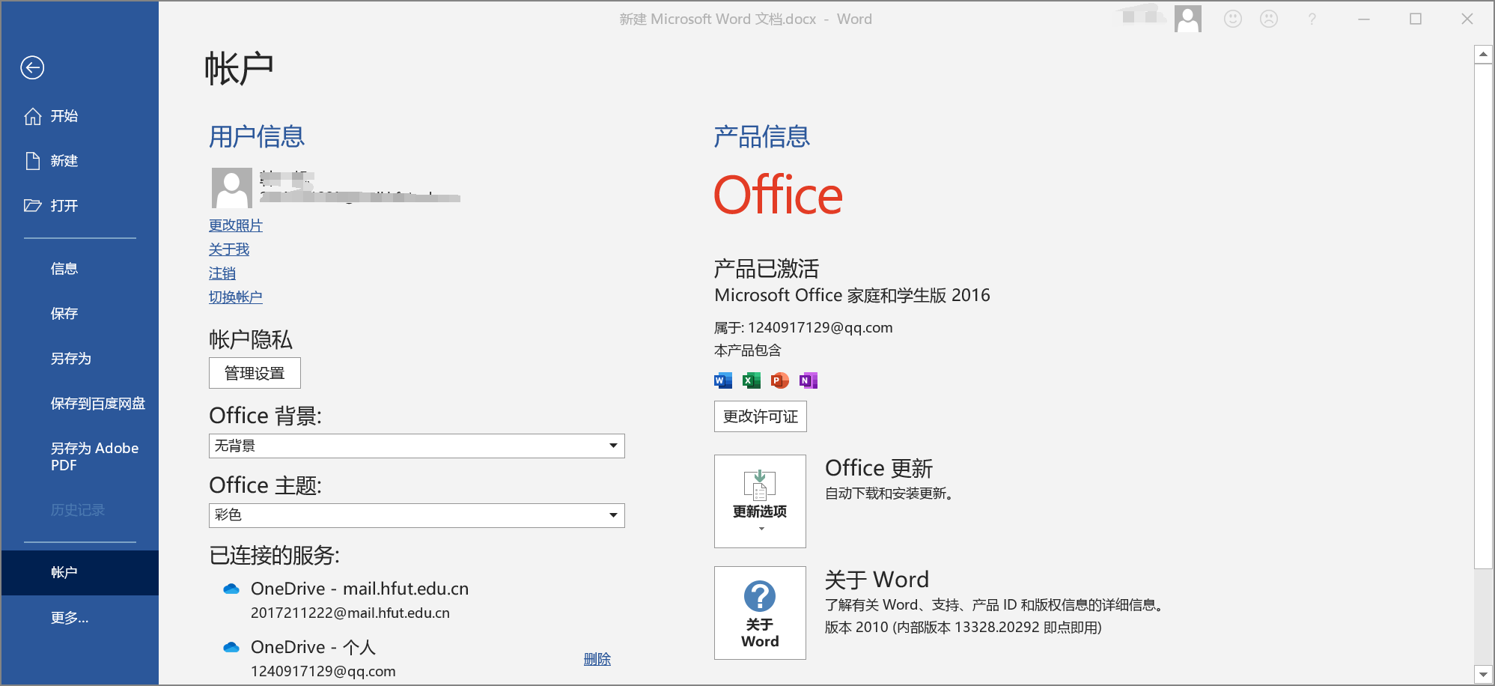Click the home icon beside 开始
1495x686 pixels.
pos(32,116)
